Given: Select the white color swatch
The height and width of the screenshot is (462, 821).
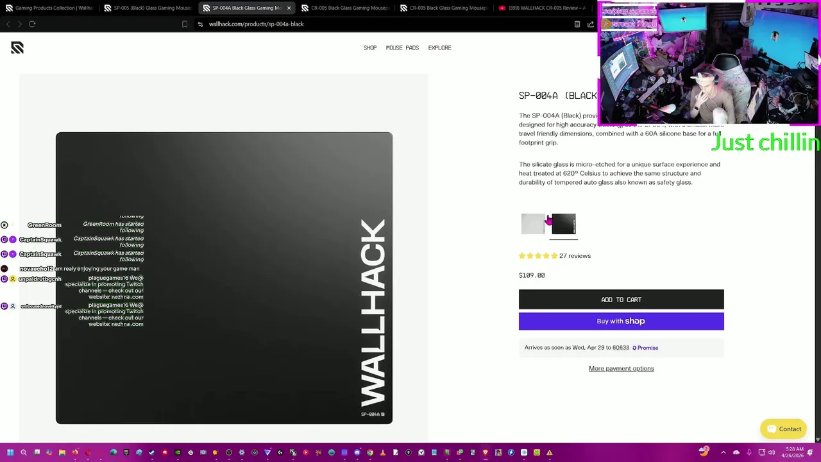Looking at the screenshot, I should (533, 224).
